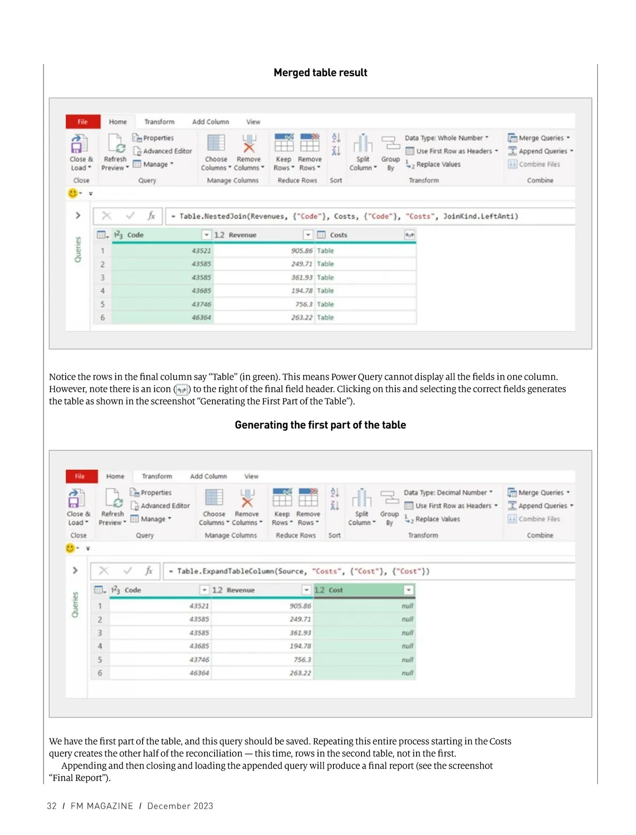Click Keep Rows icon in the Merged table result screenshot
This screenshot has width=636, height=835.
[x=284, y=143]
